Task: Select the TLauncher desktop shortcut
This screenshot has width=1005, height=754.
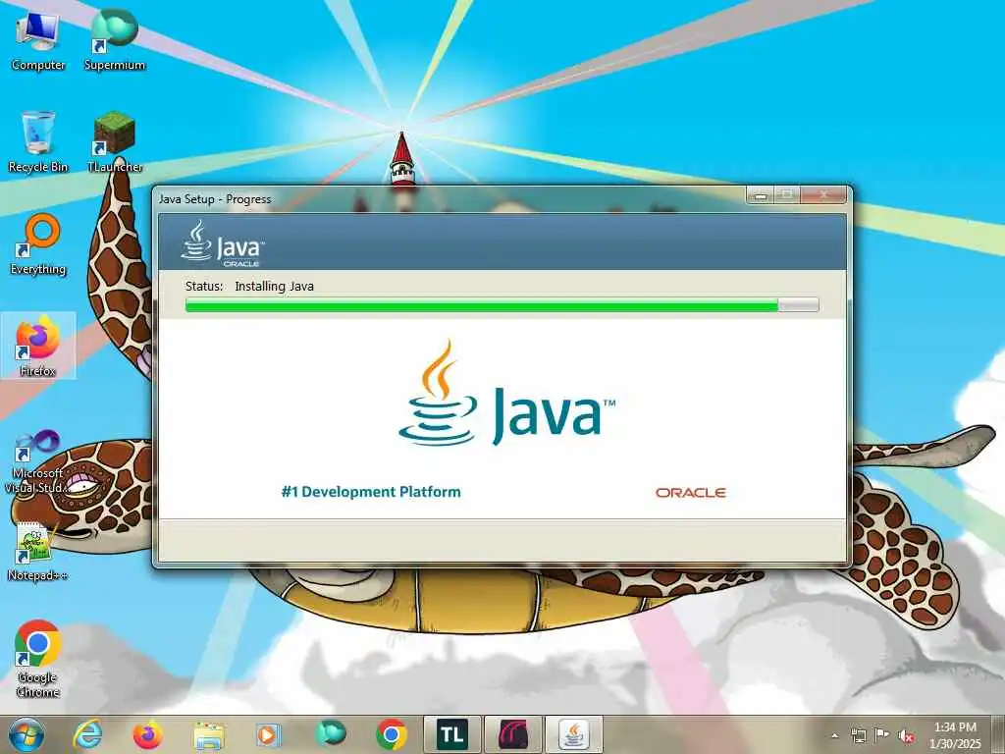Action: point(115,141)
